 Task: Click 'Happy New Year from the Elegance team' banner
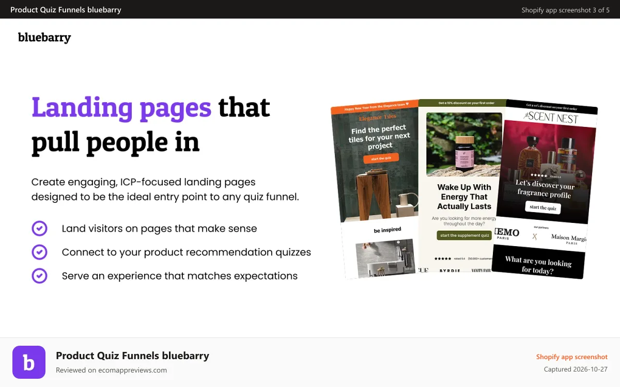(x=376, y=107)
